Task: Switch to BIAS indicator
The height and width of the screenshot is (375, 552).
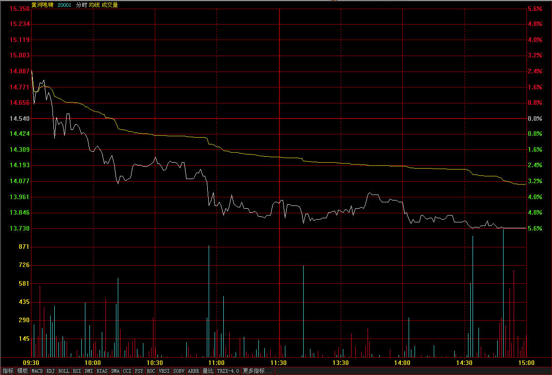Action: point(102,371)
